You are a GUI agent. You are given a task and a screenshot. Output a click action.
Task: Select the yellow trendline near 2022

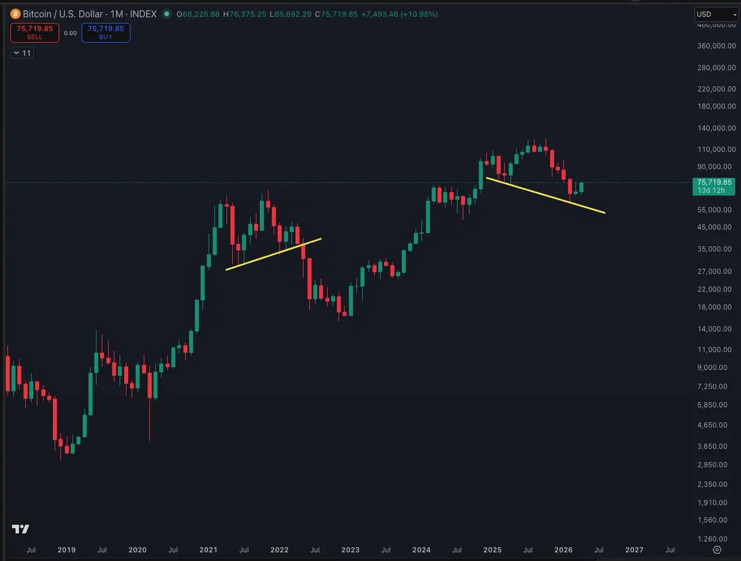click(274, 254)
